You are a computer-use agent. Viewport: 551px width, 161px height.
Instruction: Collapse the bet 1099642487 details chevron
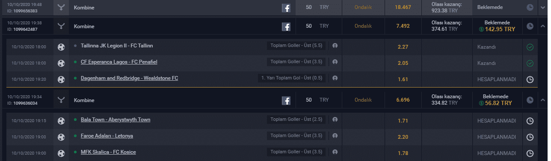point(542,26)
